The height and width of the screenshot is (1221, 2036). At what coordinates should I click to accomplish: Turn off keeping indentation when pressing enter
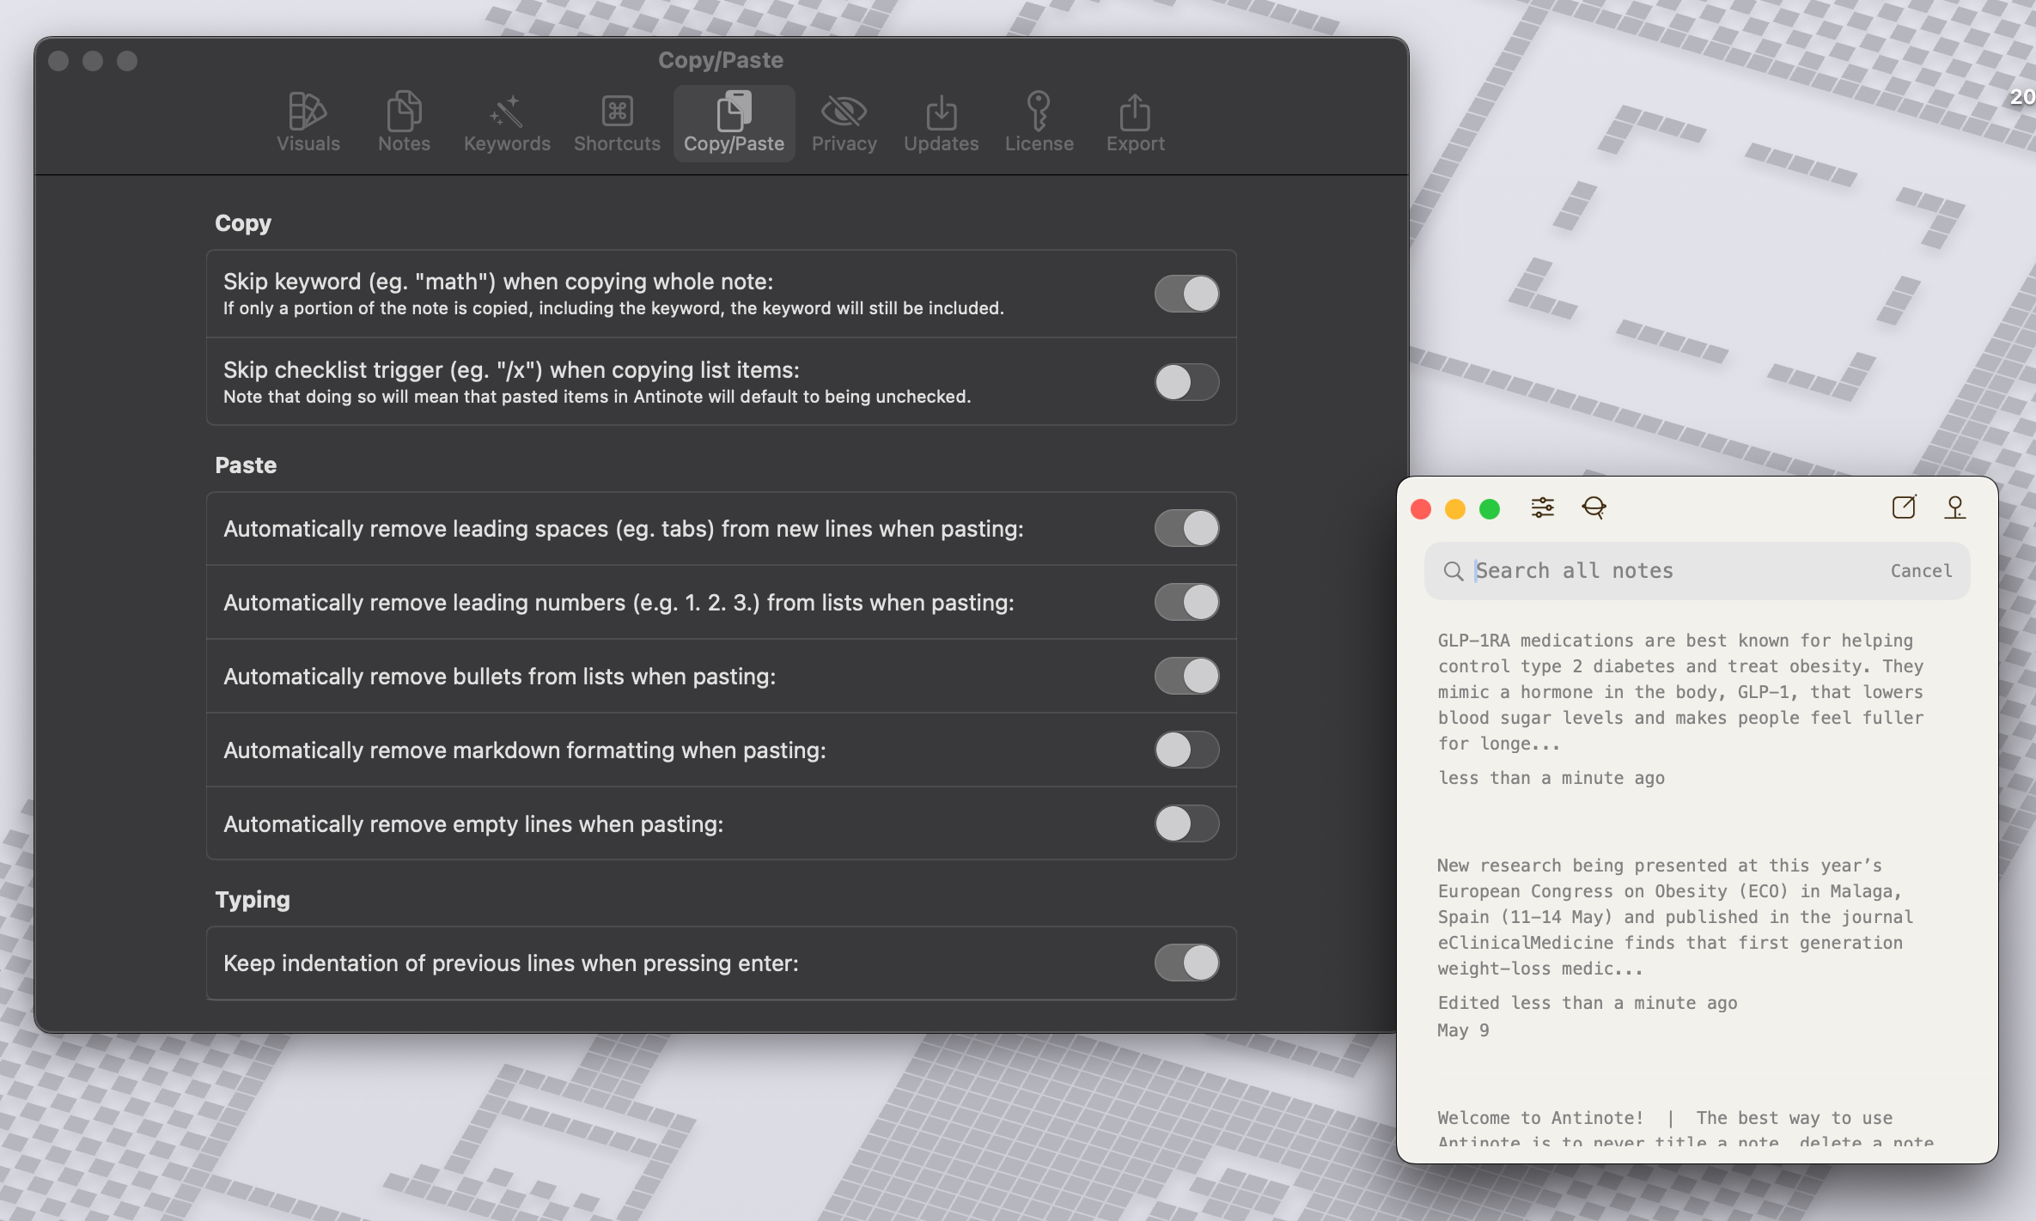click(1186, 963)
